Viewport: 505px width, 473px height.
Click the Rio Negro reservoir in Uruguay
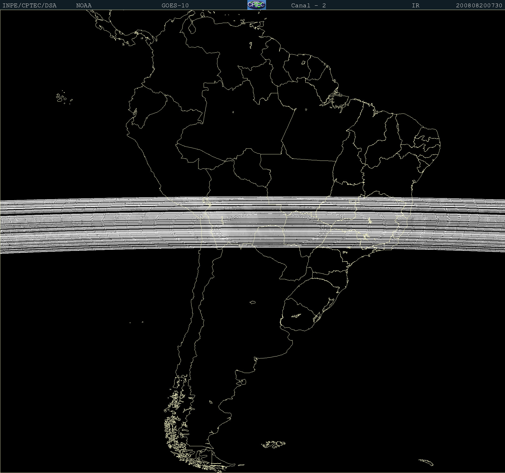296,315
